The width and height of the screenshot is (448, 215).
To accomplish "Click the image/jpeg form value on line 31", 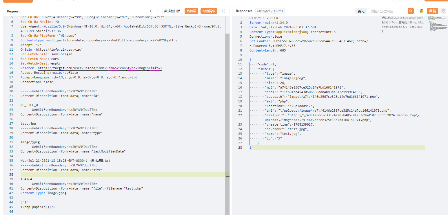I will 30,142.
